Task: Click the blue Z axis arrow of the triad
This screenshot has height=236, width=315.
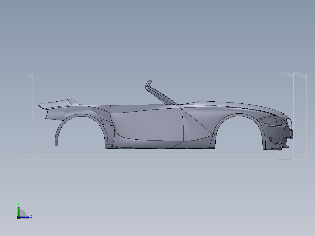Action: pyautogui.click(x=25, y=217)
